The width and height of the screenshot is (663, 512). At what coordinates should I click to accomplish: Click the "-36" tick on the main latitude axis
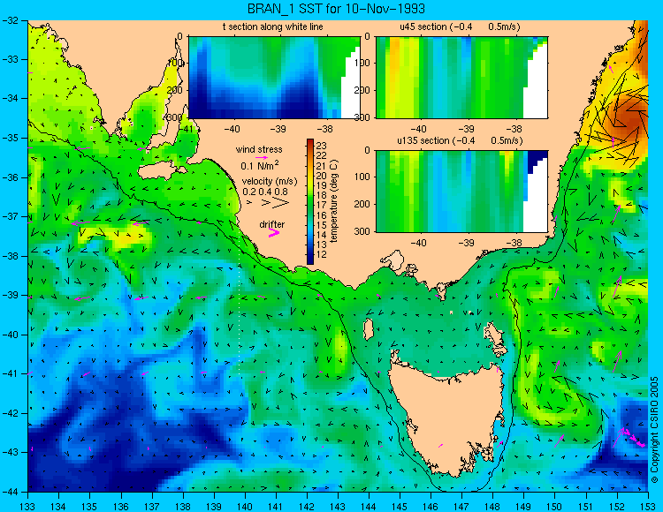(10, 177)
